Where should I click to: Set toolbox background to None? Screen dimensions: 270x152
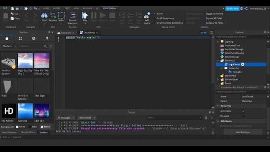[45, 127]
